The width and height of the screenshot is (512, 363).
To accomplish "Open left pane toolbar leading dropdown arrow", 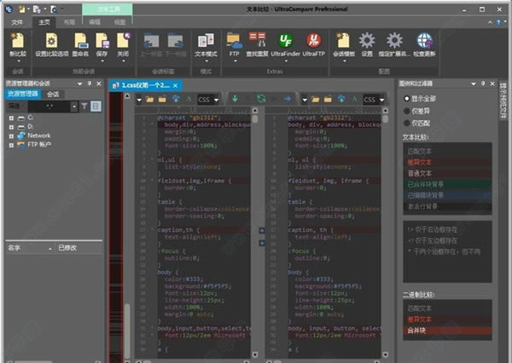I will 139,100.
